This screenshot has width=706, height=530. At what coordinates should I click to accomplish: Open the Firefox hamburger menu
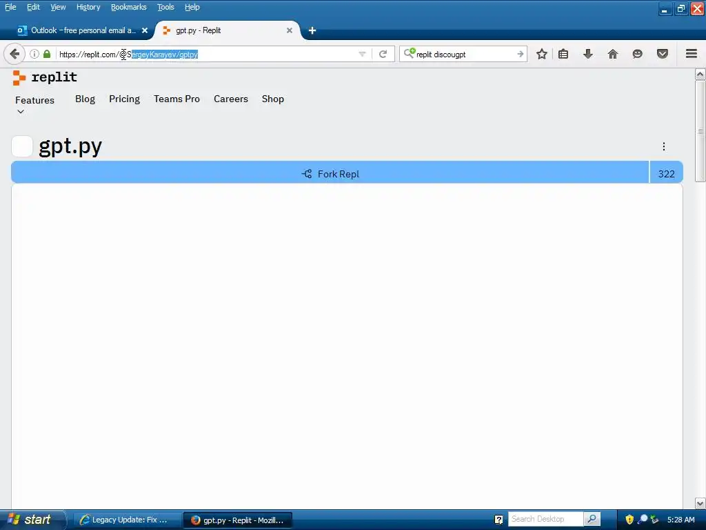click(x=692, y=54)
